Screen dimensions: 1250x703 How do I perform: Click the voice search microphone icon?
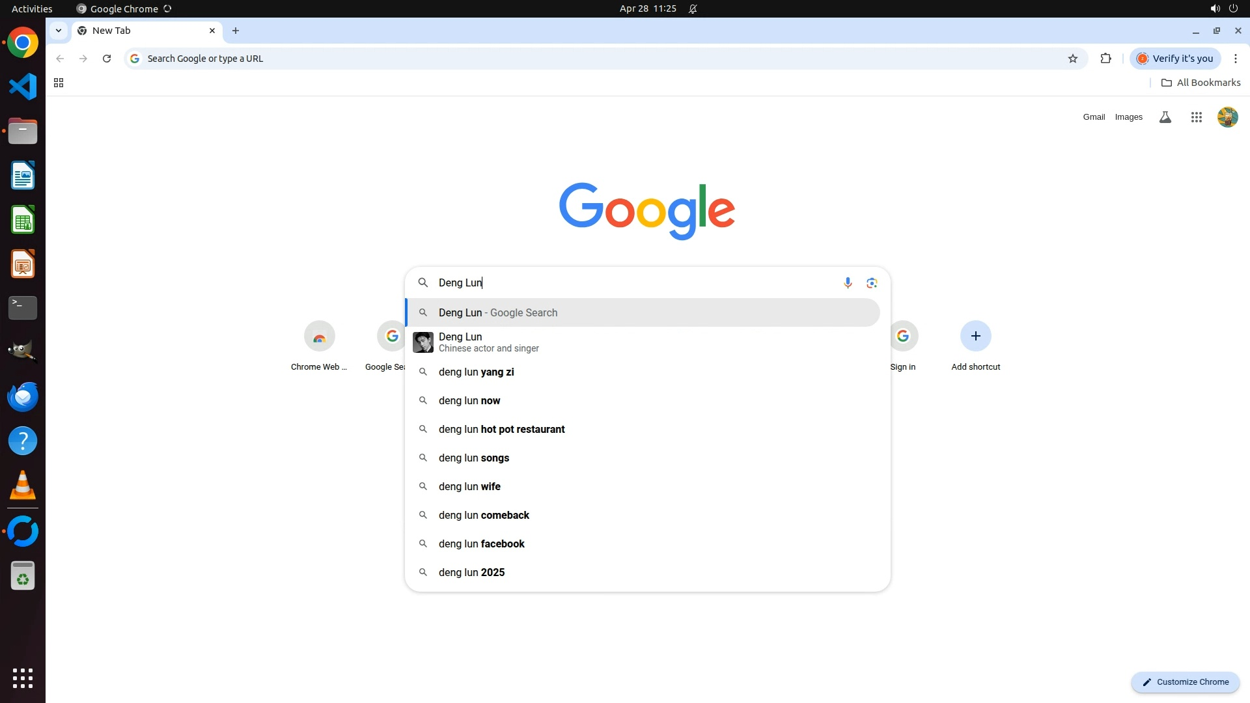(x=847, y=283)
